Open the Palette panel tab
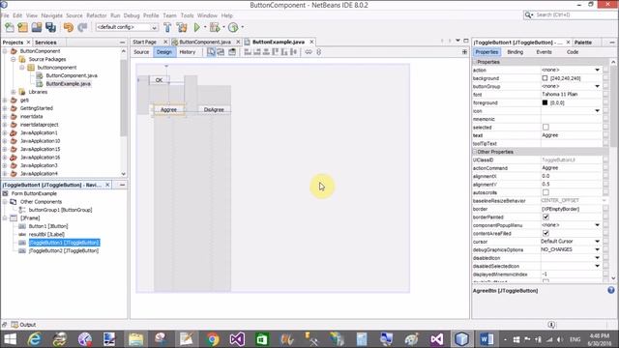This screenshot has height=348, width=619. click(x=583, y=43)
